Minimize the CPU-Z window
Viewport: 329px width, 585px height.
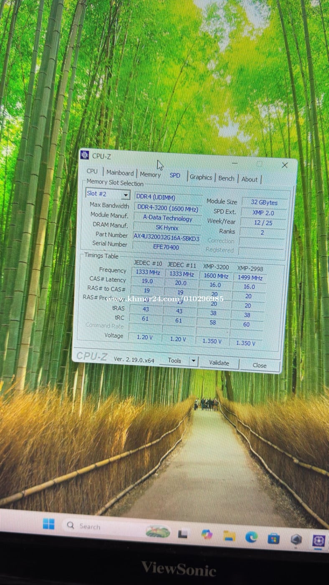click(x=235, y=163)
